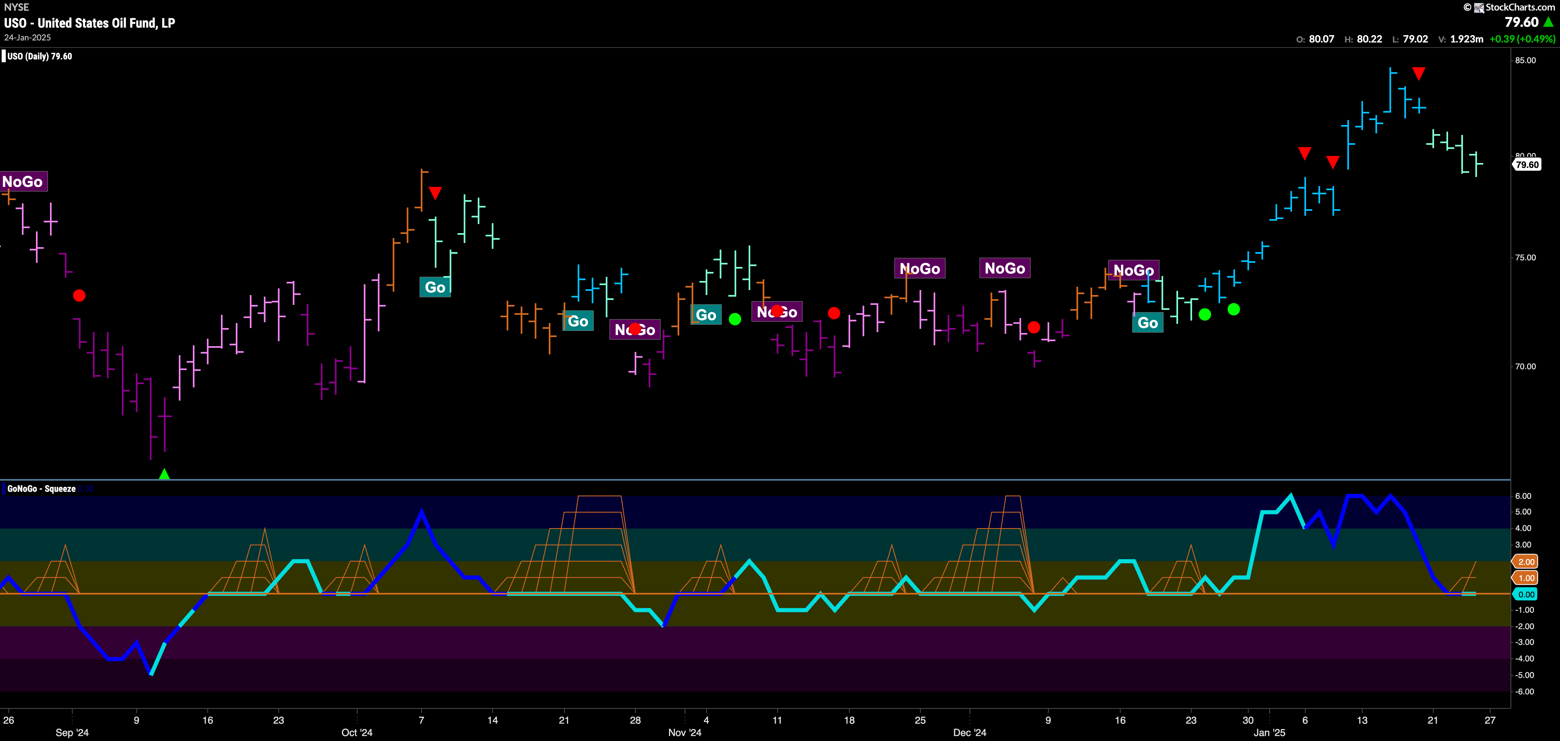Click the -6.00 oscillator axis label
The image size is (1560, 741).
[x=1524, y=691]
